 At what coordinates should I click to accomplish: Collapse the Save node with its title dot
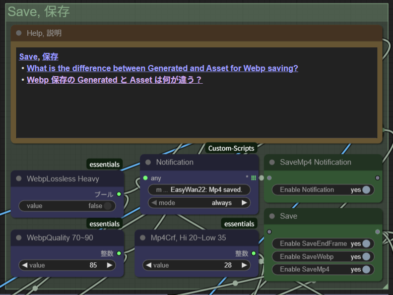(x=272, y=216)
